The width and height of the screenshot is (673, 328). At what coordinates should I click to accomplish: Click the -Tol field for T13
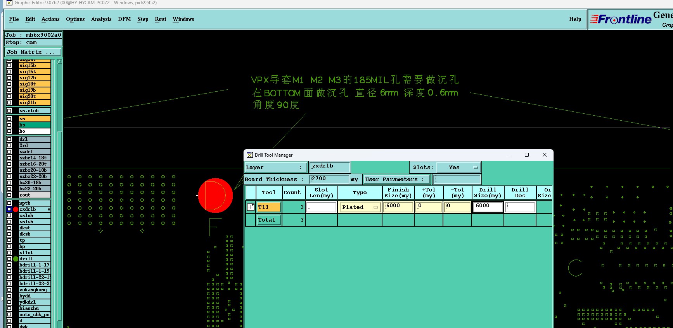point(458,207)
